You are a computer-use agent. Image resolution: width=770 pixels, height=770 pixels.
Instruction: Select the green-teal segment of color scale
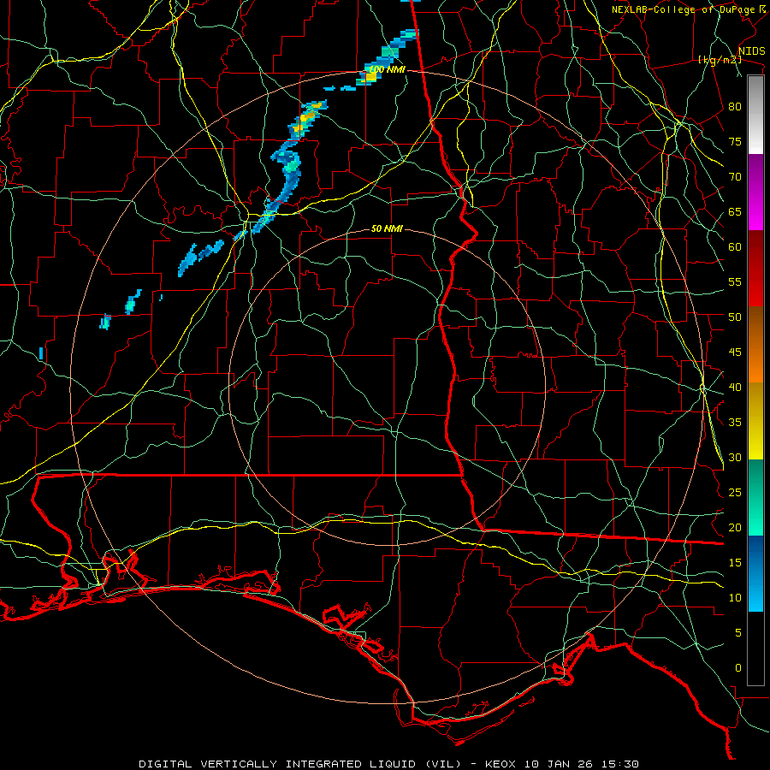click(x=756, y=497)
